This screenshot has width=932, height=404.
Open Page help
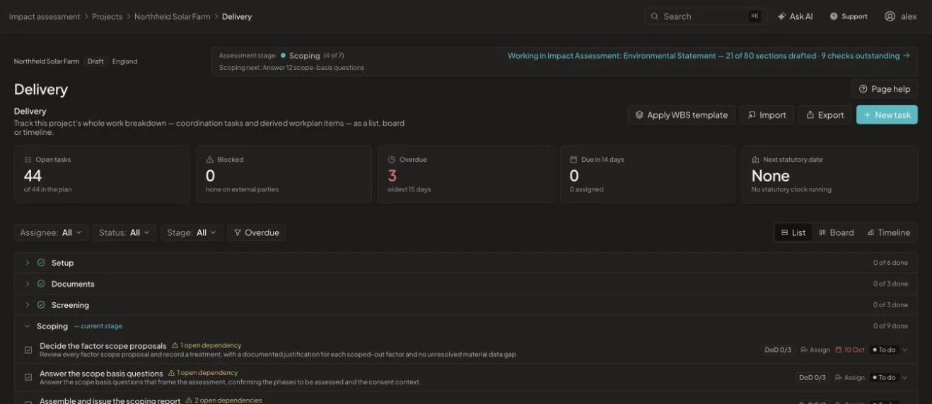[x=884, y=89]
